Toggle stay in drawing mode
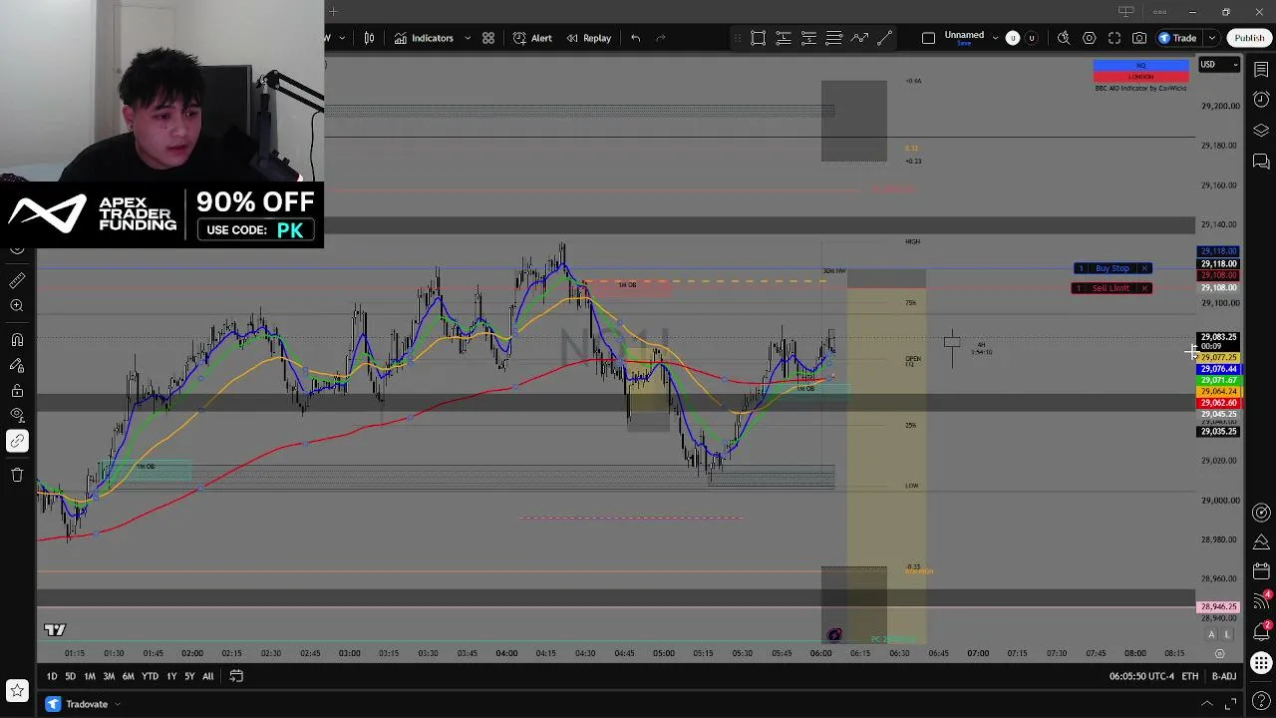Image resolution: width=1276 pixels, height=718 pixels. [17, 365]
